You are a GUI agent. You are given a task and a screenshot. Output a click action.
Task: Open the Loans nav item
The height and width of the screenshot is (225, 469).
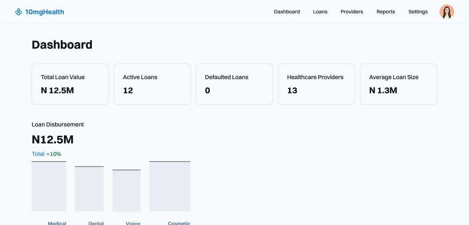point(320,12)
